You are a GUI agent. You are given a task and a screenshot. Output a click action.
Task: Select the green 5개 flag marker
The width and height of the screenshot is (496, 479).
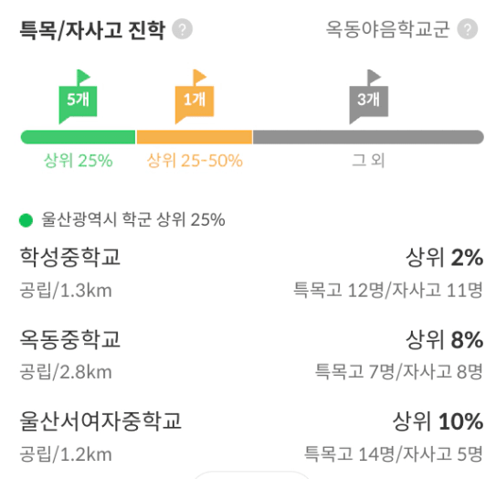[79, 97]
